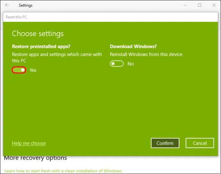Click the 'Settings' window title text

26,5
